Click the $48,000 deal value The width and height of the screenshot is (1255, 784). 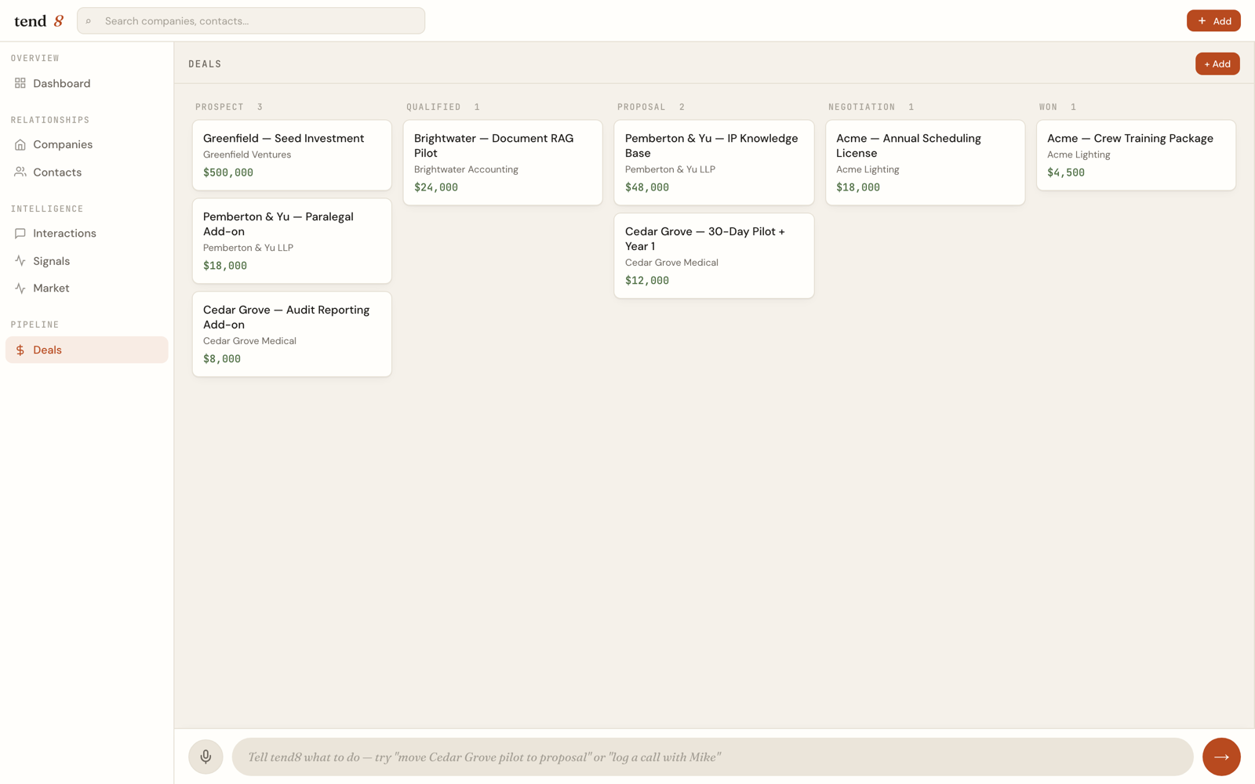tap(647, 187)
